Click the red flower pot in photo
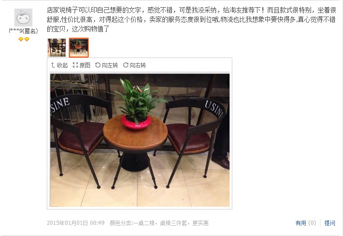The width and height of the screenshot is (343, 236). [x=136, y=122]
